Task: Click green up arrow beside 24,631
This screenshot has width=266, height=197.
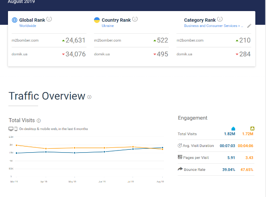Action: click(x=63, y=40)
